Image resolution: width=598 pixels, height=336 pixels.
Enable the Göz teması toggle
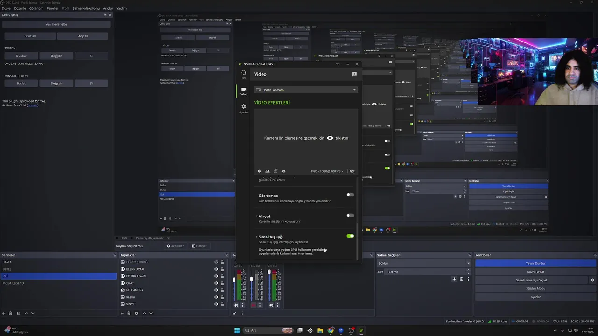[350, 195]
